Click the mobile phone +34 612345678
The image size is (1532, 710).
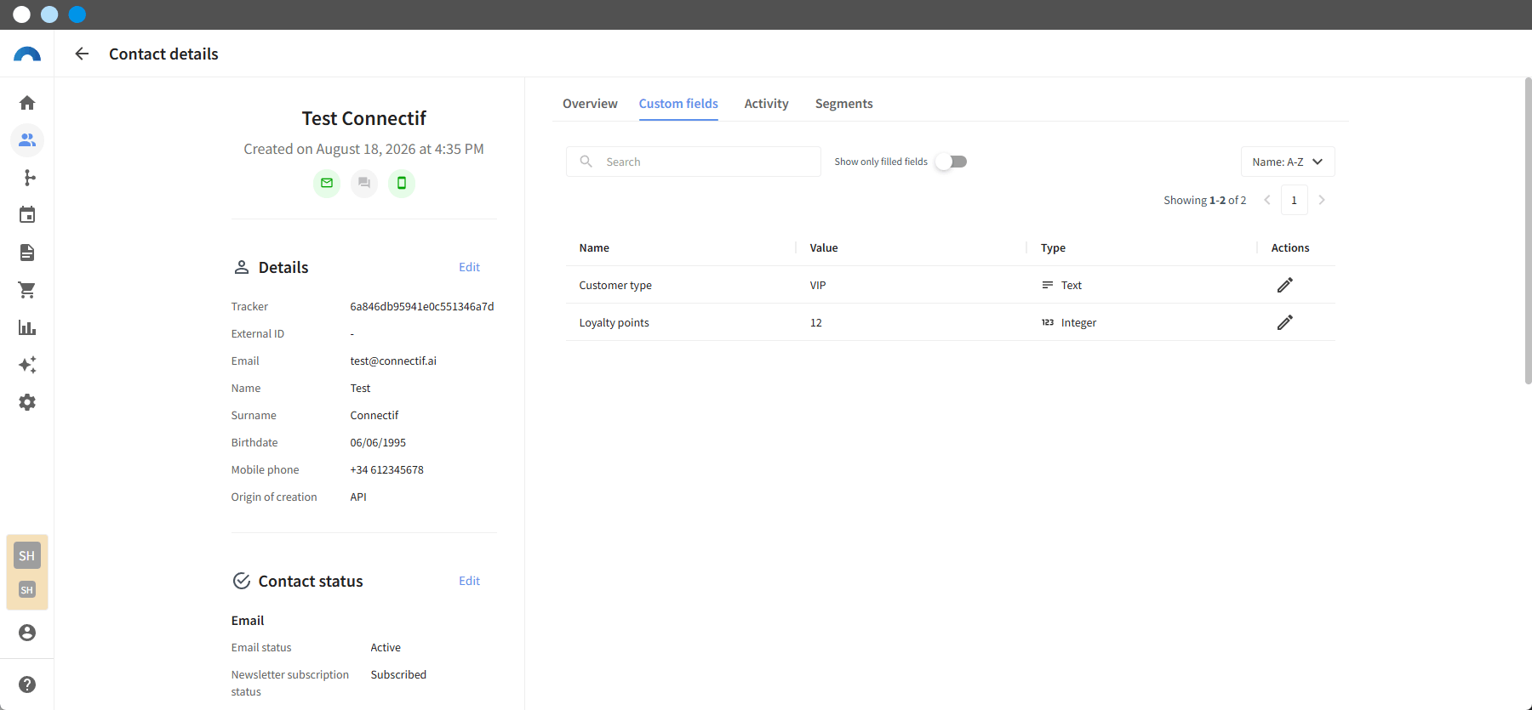tap(386, 469)
